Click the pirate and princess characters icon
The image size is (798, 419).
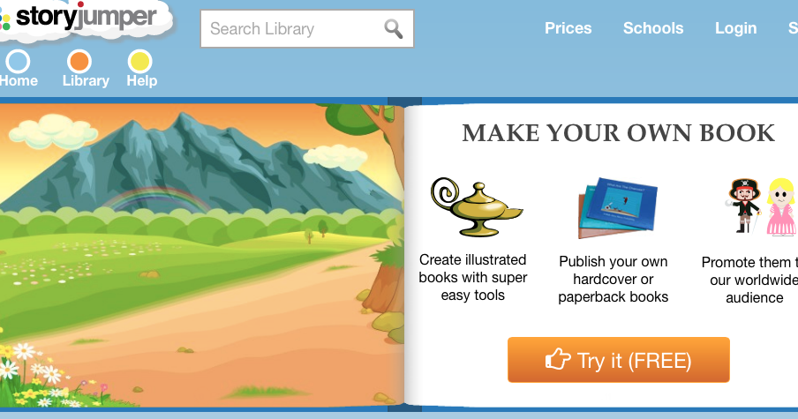pos(761,206)
